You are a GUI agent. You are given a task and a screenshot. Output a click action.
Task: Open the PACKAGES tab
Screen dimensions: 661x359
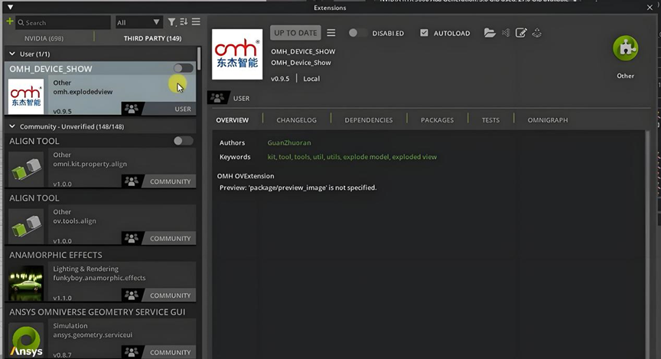click(437, 120)
